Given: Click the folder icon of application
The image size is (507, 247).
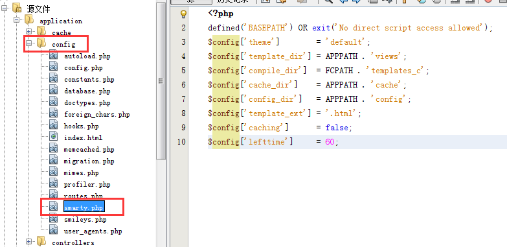Looking at the screenshot, I should 29,20.
